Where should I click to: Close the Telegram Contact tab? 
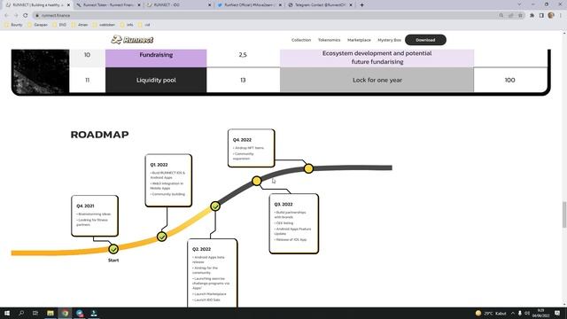click(351, 5)
